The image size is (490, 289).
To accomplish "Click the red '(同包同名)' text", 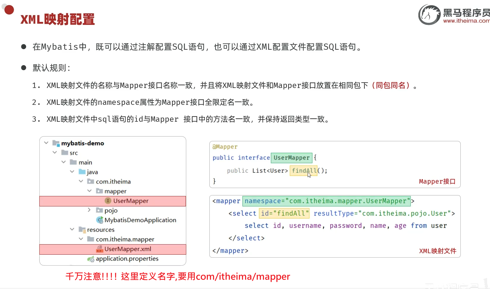I will point(391,86).
